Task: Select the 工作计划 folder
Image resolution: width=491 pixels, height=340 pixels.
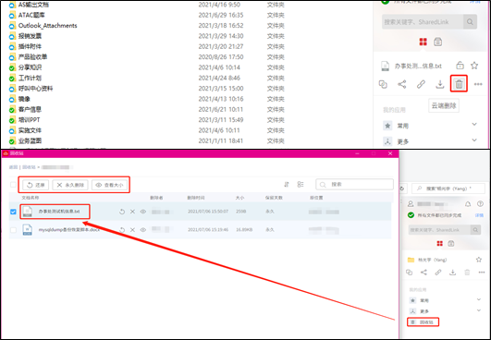Action: [x=30, y=78]
